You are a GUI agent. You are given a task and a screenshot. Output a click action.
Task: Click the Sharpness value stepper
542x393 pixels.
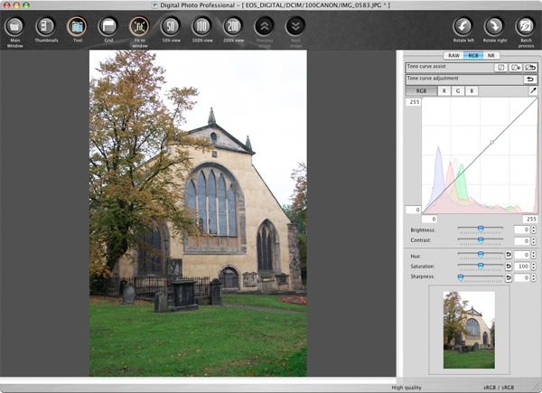click(533, 277)
